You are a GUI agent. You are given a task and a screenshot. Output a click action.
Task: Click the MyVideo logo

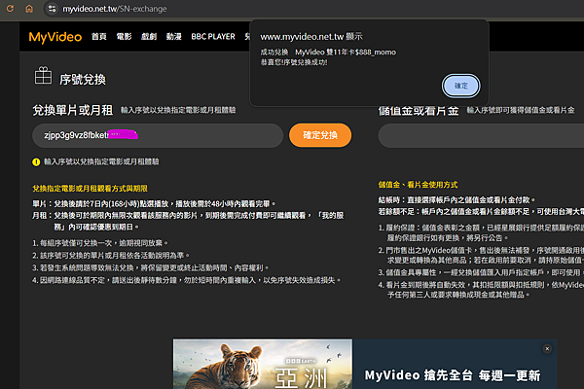coord(55,37)
